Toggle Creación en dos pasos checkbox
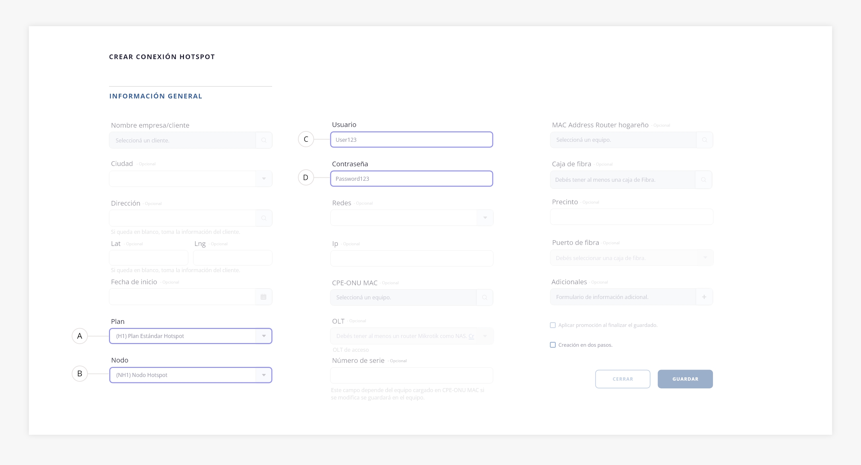This screenshot has height=465, width=861. coord(553,345)
